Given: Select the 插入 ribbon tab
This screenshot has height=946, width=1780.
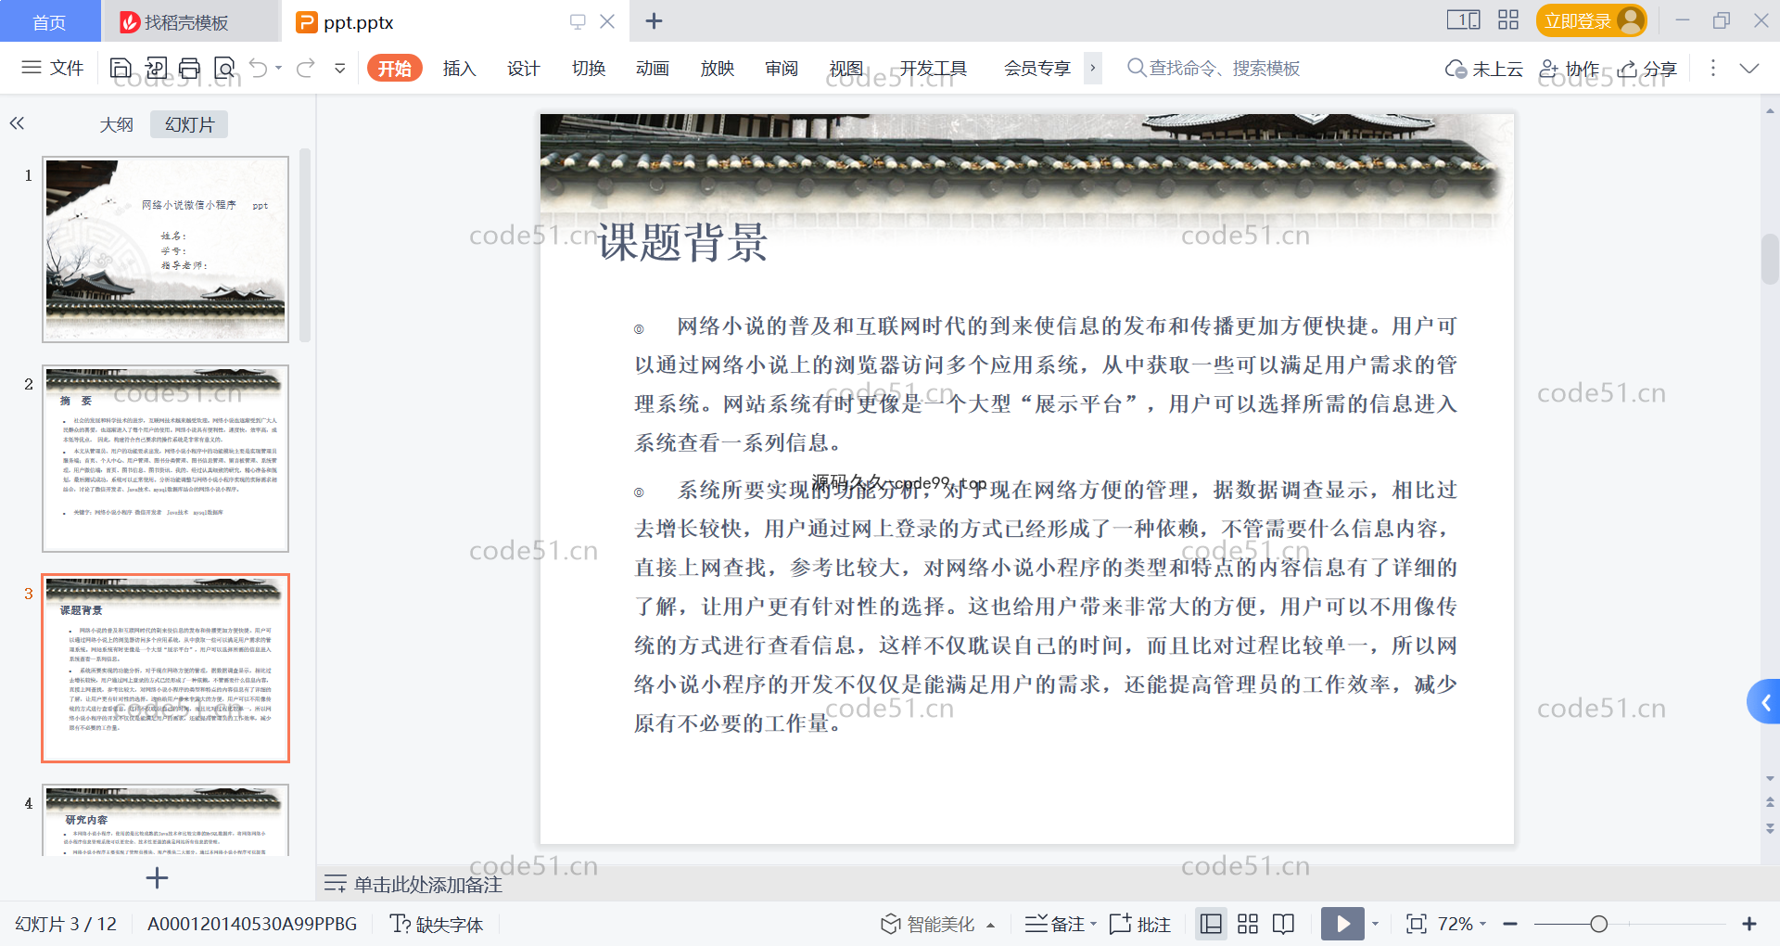Looking at the screenshot, I should pos(459,68).
